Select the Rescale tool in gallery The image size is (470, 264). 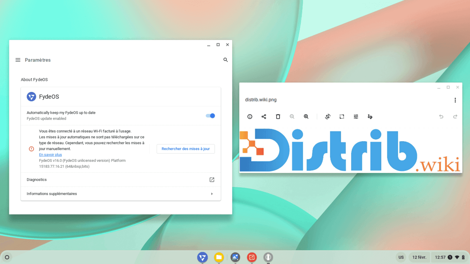(x=342, y=117)
